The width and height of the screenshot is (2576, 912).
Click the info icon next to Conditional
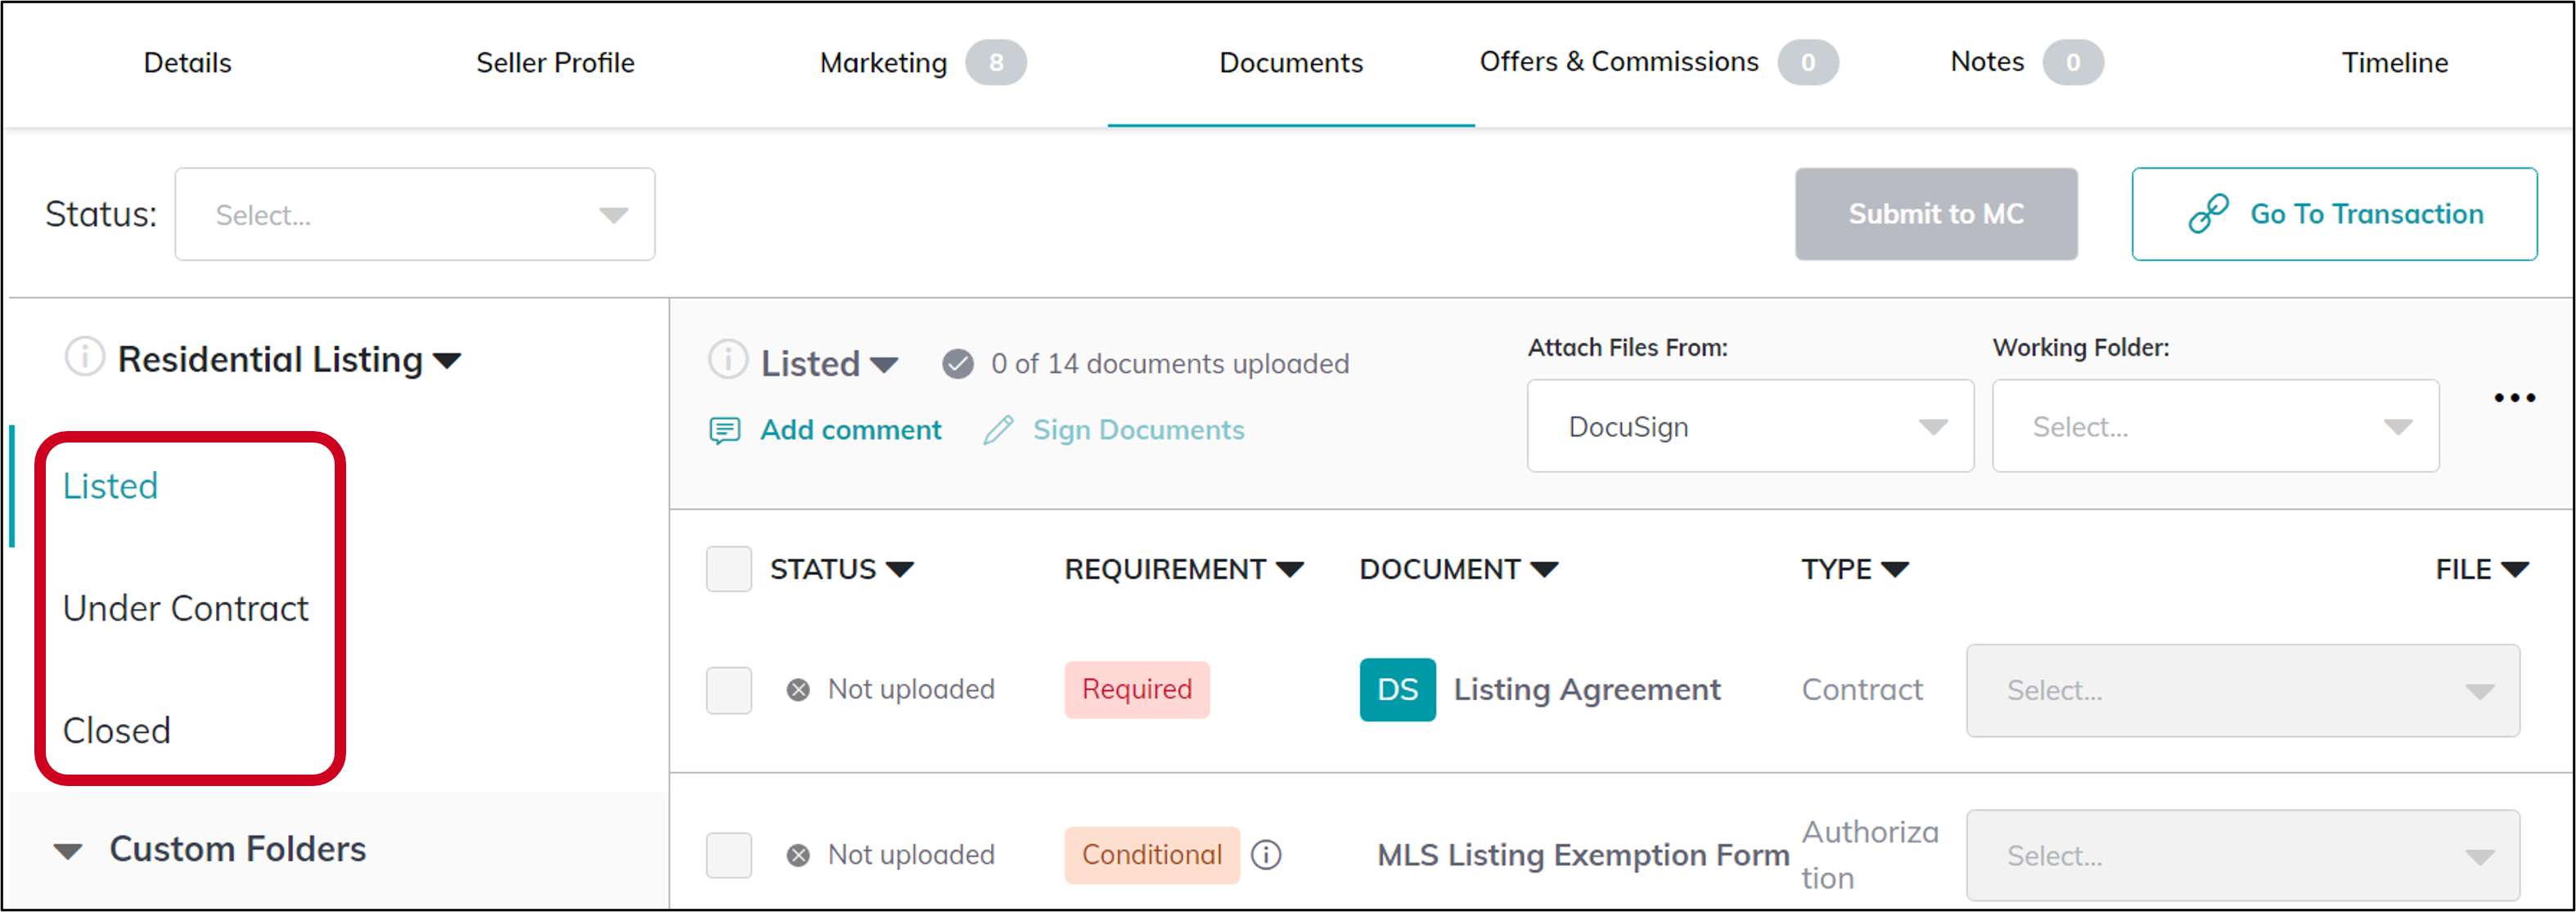(1266, 855)
